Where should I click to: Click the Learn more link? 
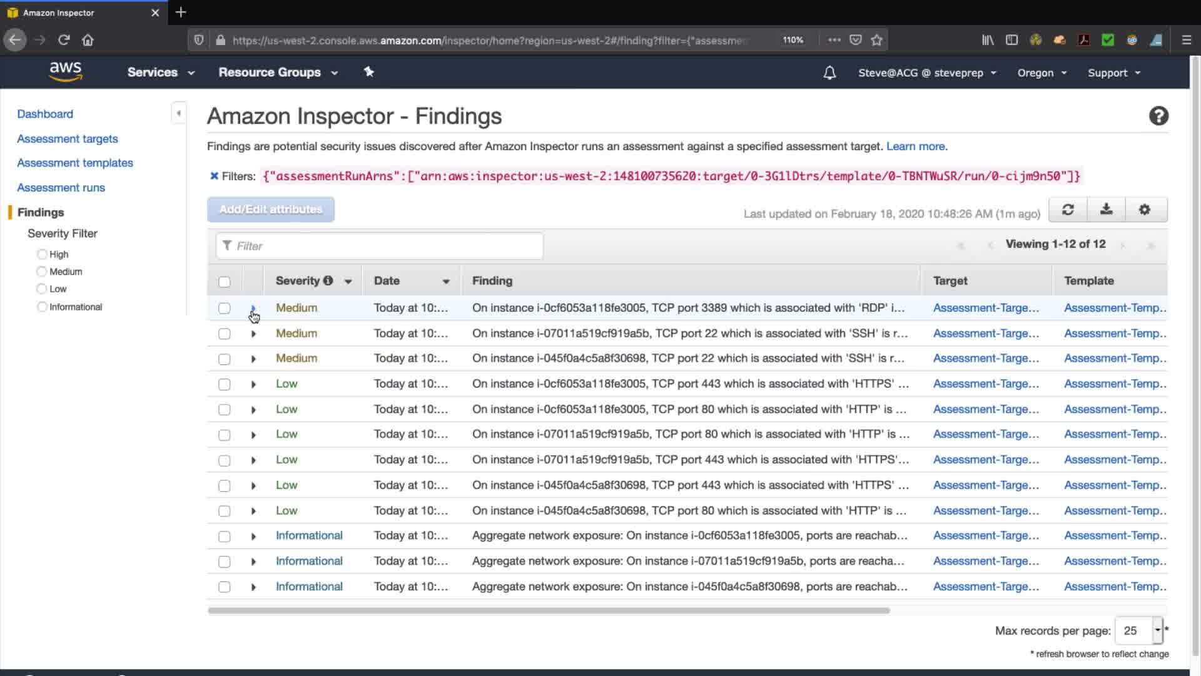click(915, 146)
